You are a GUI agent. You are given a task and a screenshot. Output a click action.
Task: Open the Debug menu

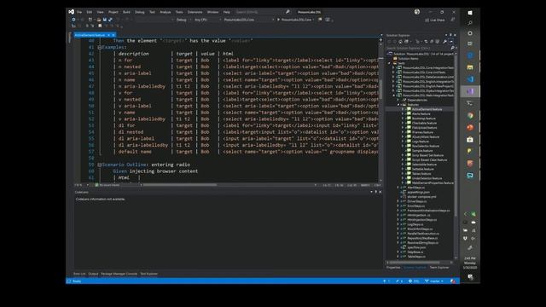pyautogui.click(x=140, y=12)
